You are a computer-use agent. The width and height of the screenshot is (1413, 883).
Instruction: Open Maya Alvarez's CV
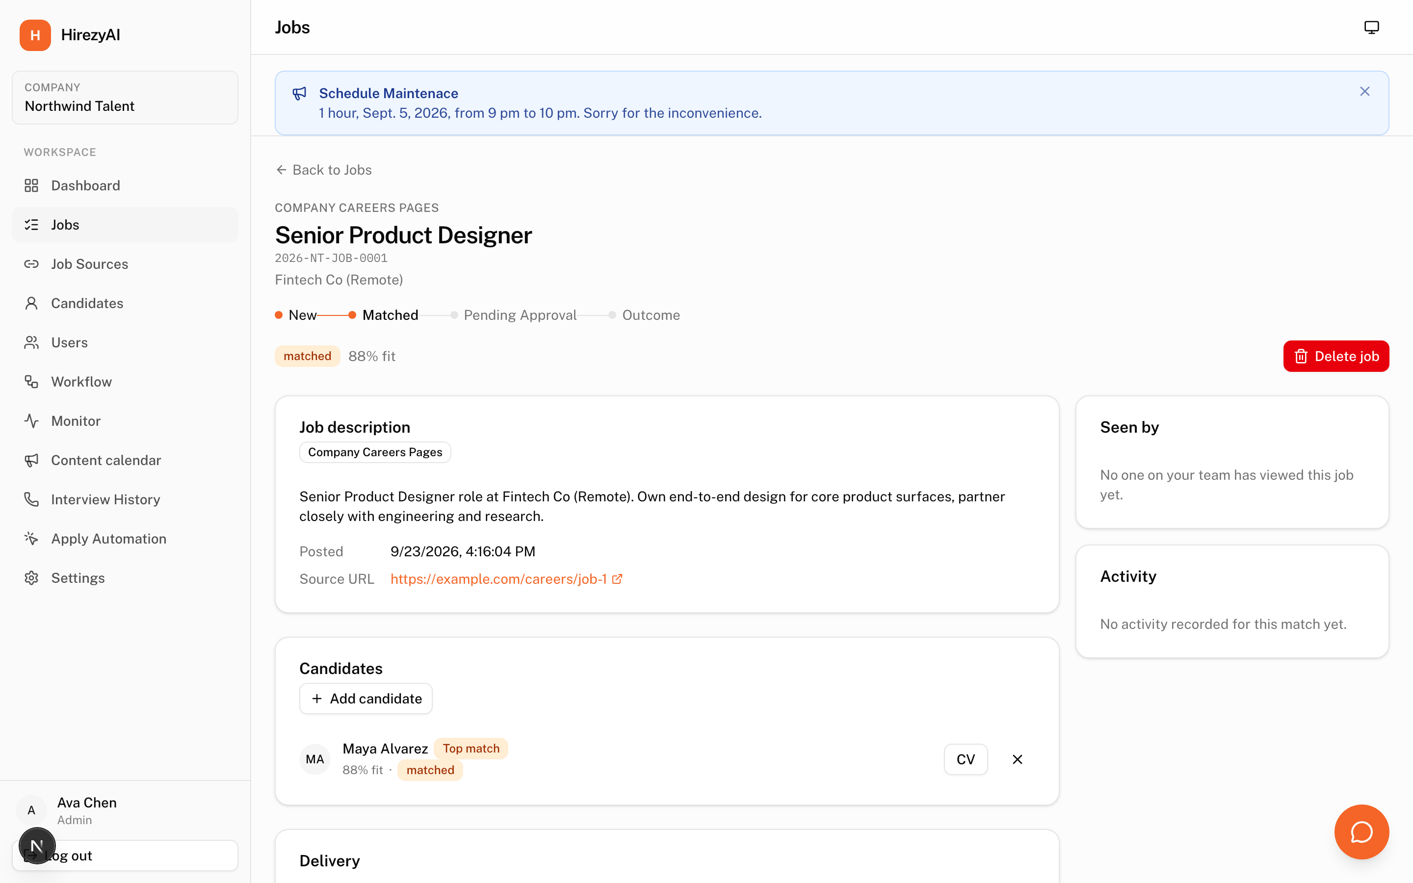966,759
